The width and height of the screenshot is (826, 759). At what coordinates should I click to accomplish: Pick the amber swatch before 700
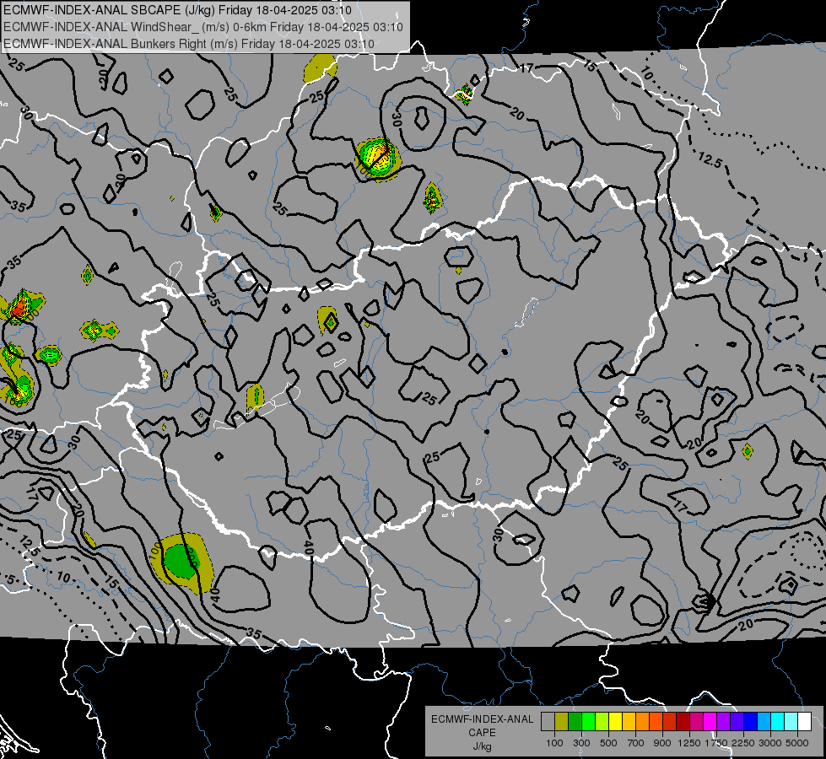pyautogui.click(x=629, y=722)
